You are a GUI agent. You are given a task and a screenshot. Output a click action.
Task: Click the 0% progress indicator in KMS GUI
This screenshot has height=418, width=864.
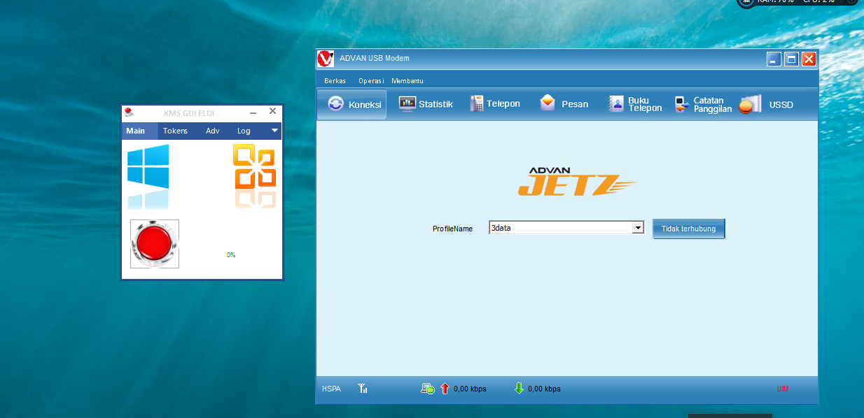tap(231, 255)
